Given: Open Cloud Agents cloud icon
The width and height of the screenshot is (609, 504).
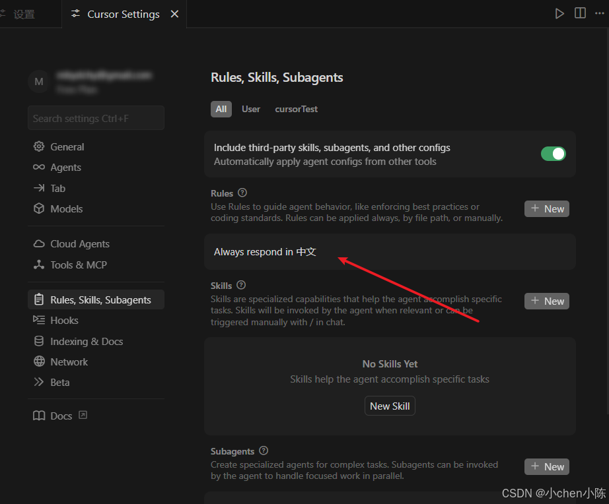Looking at the screenshot, I should [x=39, y=243].
